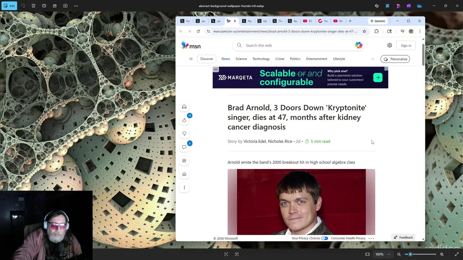Open the Entertainment category
This screenshot has height=260, width=463.
[x=317, y=59]
